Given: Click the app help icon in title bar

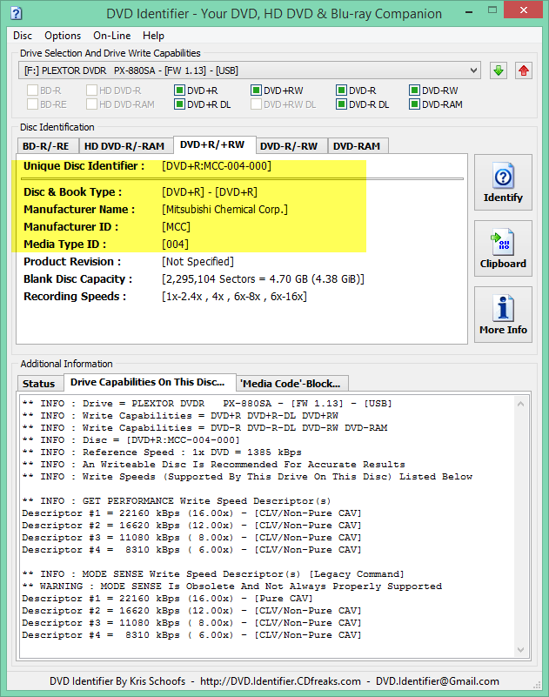Looking at the screenshot, I should [x=16, y=13].
